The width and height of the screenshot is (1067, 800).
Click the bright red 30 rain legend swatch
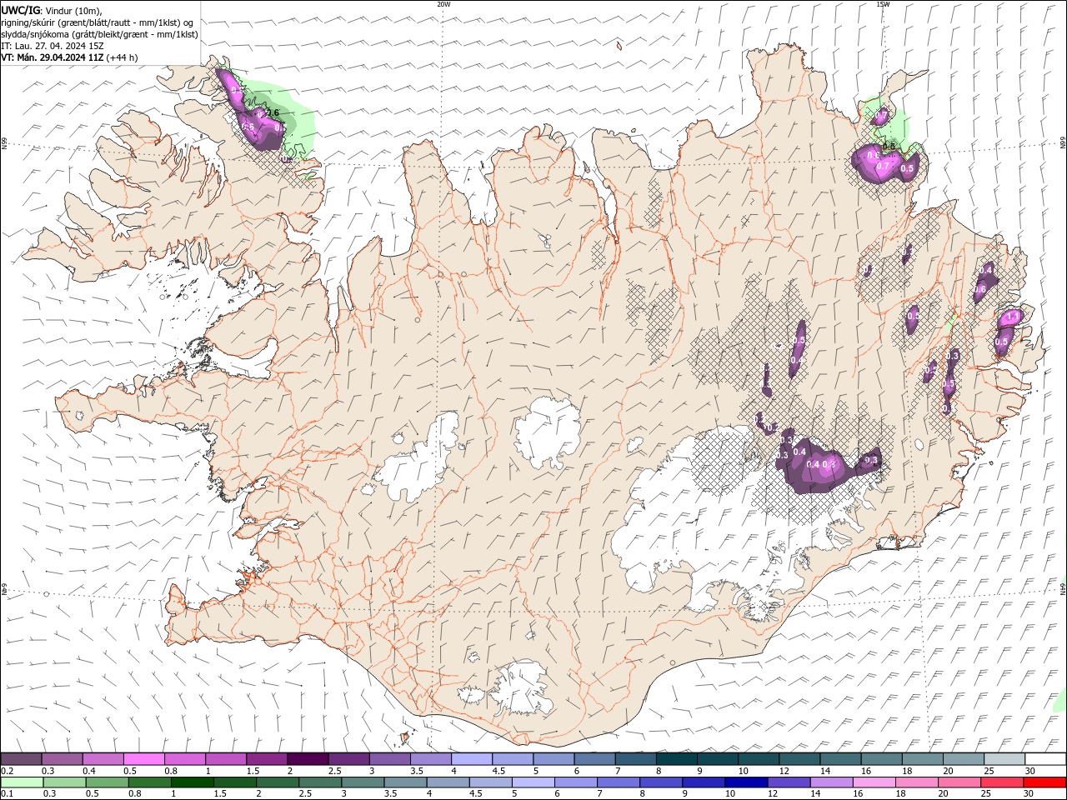[x=1044, y=782]
